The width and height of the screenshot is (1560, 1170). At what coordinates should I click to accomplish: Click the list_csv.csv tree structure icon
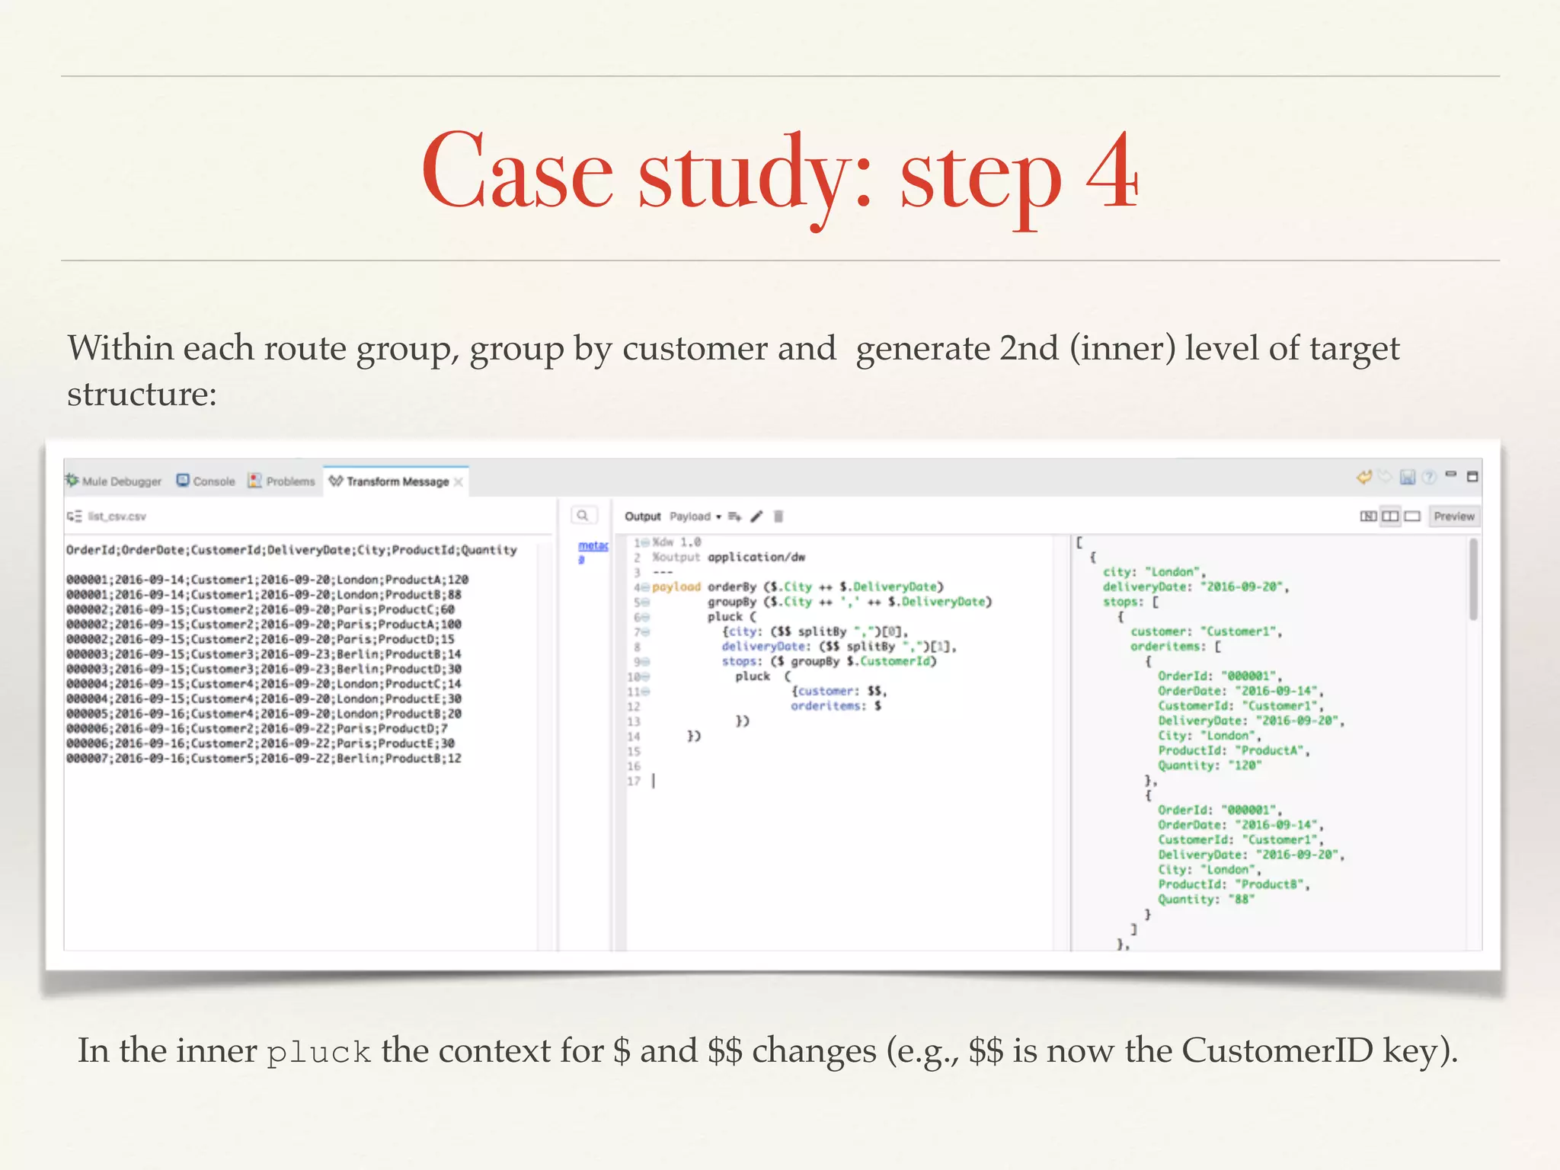pyautogui.click(x=74, y=516)
